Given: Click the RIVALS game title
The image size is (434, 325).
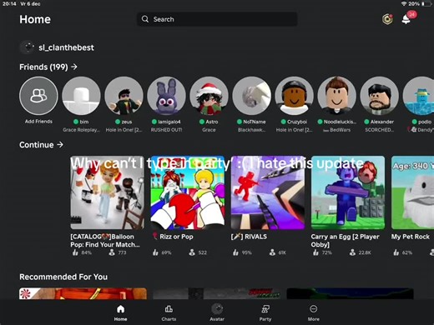Looking at the screenshot, I should (249, 237).
